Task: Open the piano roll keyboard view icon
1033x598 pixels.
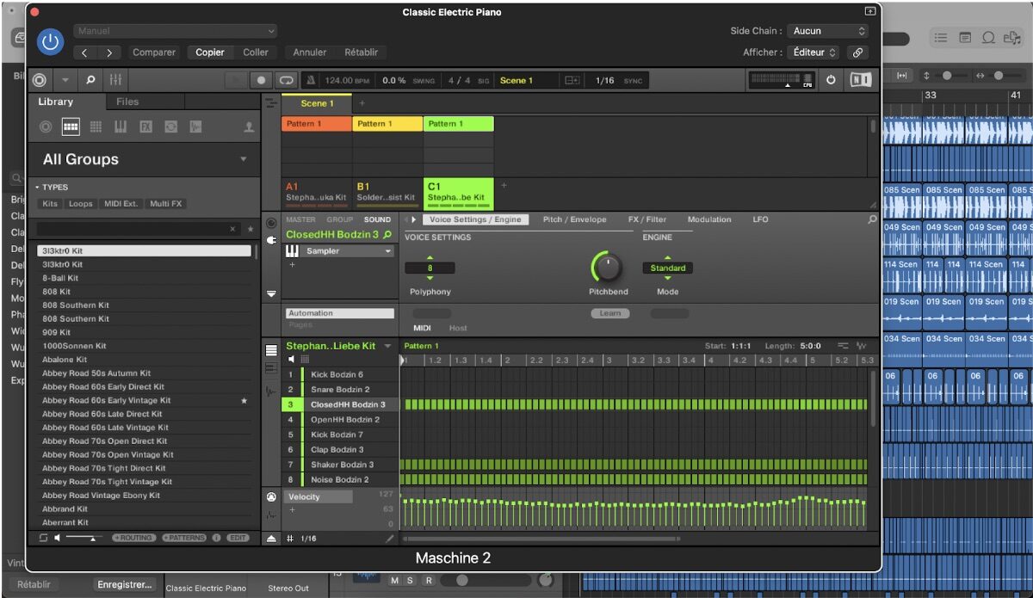Action: pos(271,368)
